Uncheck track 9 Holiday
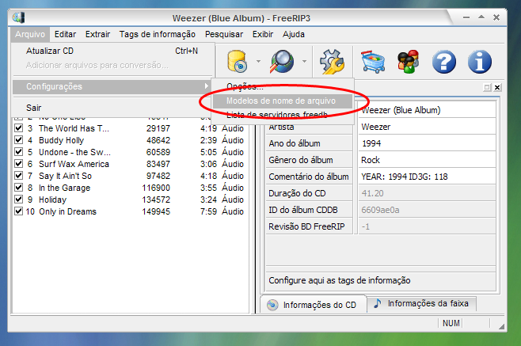 [19, 200]
